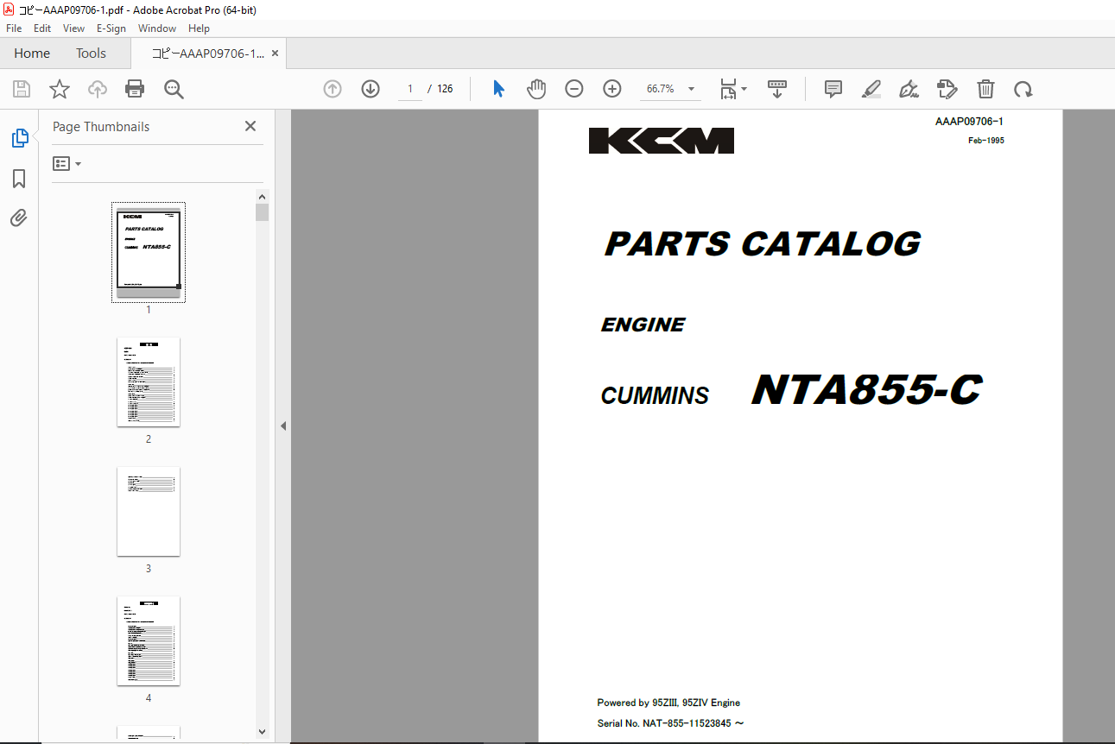
Task: Click the PARTS CATALOG heading on the page
Action: [x=763, y=244]
